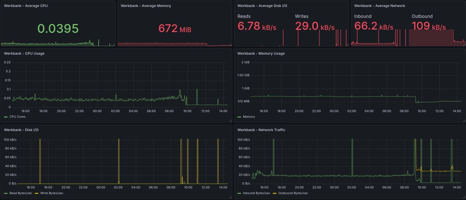Click resize handle of CPU Usage panel
The height and width of the screenshot is (200, 466).
[231, 121]
